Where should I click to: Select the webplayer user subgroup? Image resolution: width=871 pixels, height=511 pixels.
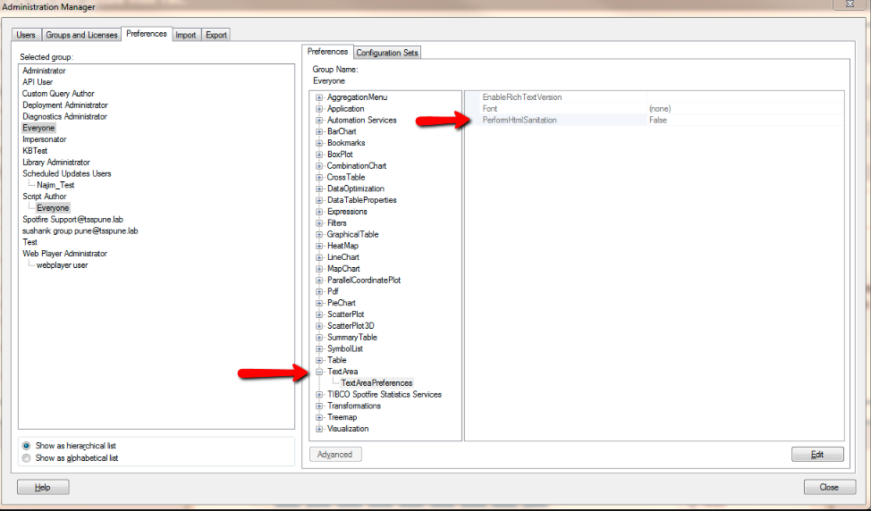63,265
